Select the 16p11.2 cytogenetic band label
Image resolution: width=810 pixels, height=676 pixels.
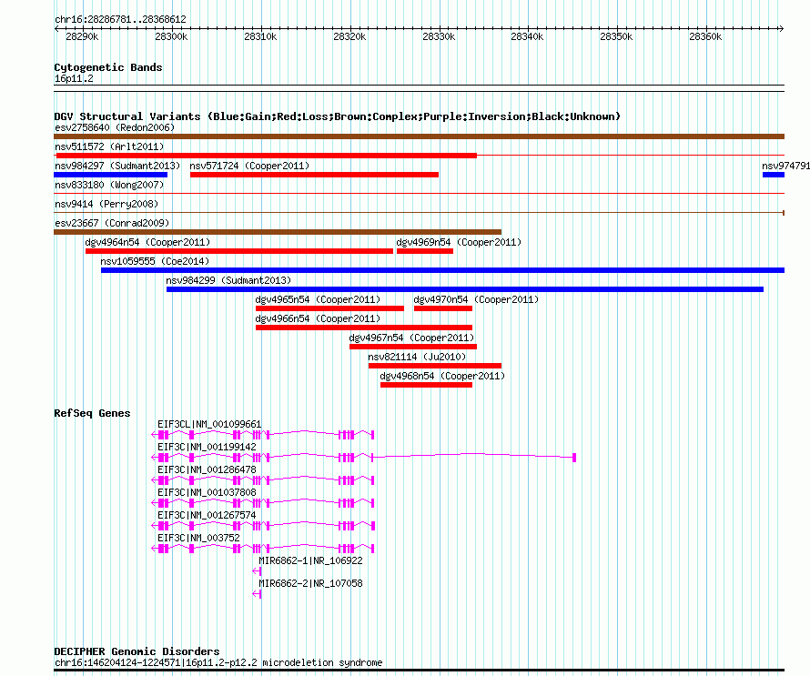[x=74, y=78]
